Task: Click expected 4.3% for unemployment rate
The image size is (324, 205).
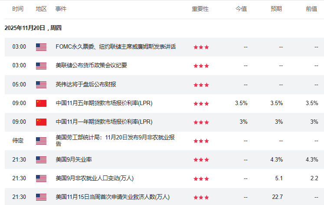Action: 276,159
